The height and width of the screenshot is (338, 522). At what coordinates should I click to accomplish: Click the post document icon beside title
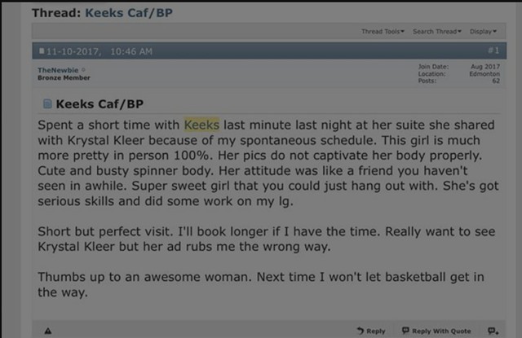pyautogui.click(x=47, y=104)
